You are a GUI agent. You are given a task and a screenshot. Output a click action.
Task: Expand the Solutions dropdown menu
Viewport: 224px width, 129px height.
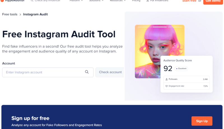point(96,1)
